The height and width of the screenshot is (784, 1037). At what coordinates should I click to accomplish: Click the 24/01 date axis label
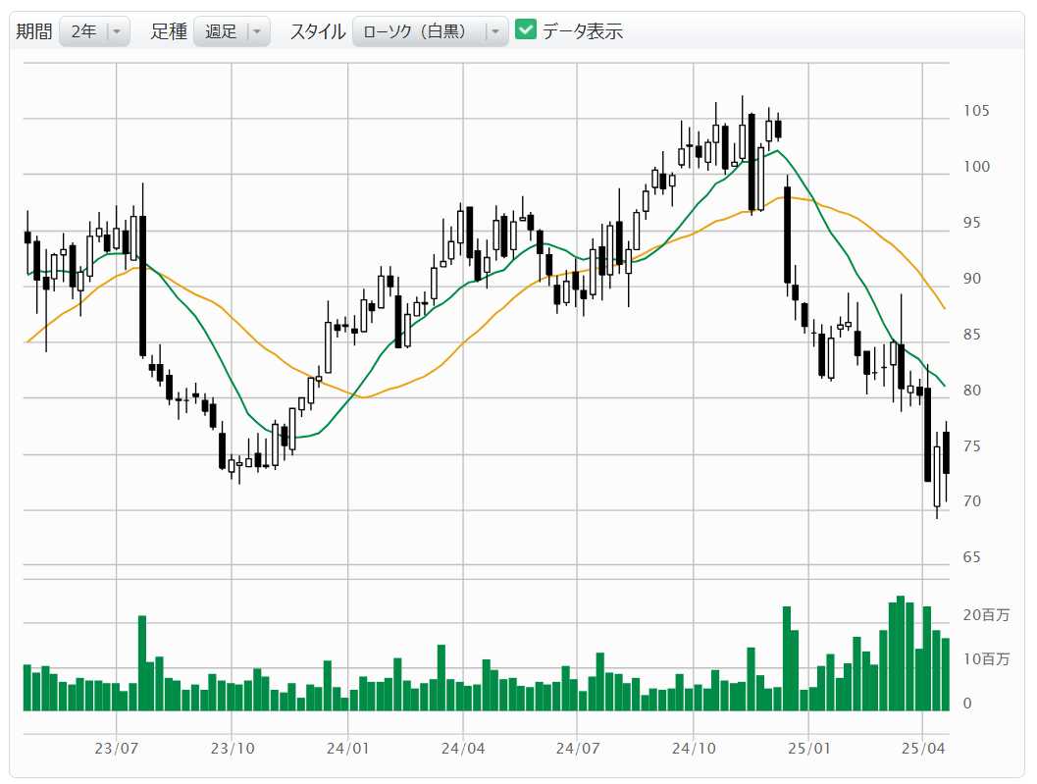[x=347, y=748]
